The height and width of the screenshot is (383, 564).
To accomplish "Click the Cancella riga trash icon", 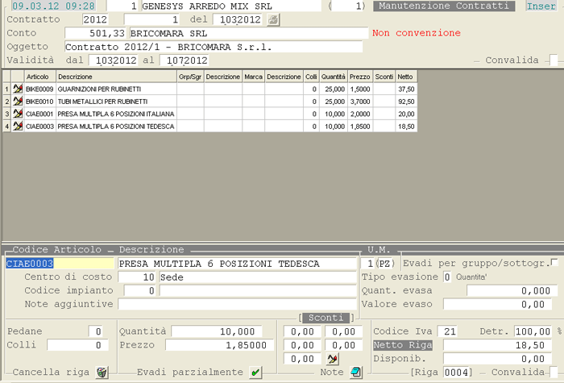I will (x=102, y=373).
